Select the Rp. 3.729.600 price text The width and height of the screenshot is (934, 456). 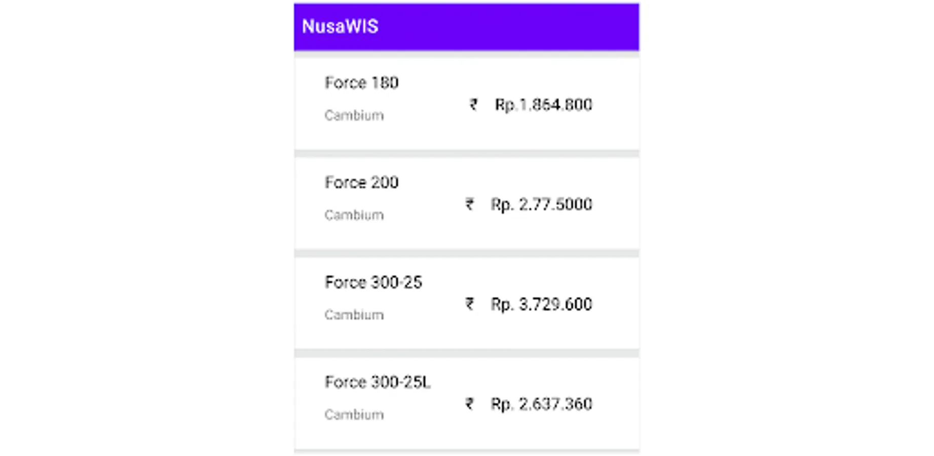click(x=541, y=305)
